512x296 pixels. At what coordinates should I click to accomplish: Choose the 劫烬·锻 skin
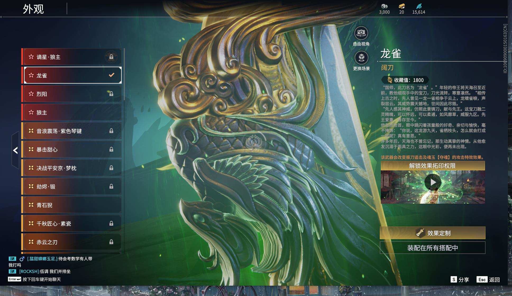click(71, 186)
